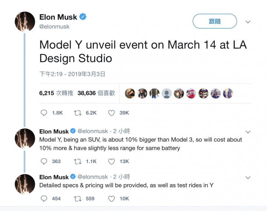
Task: Like the main tweet with 39K hearts
Action: pyautogui.click(x=112, y=113)
